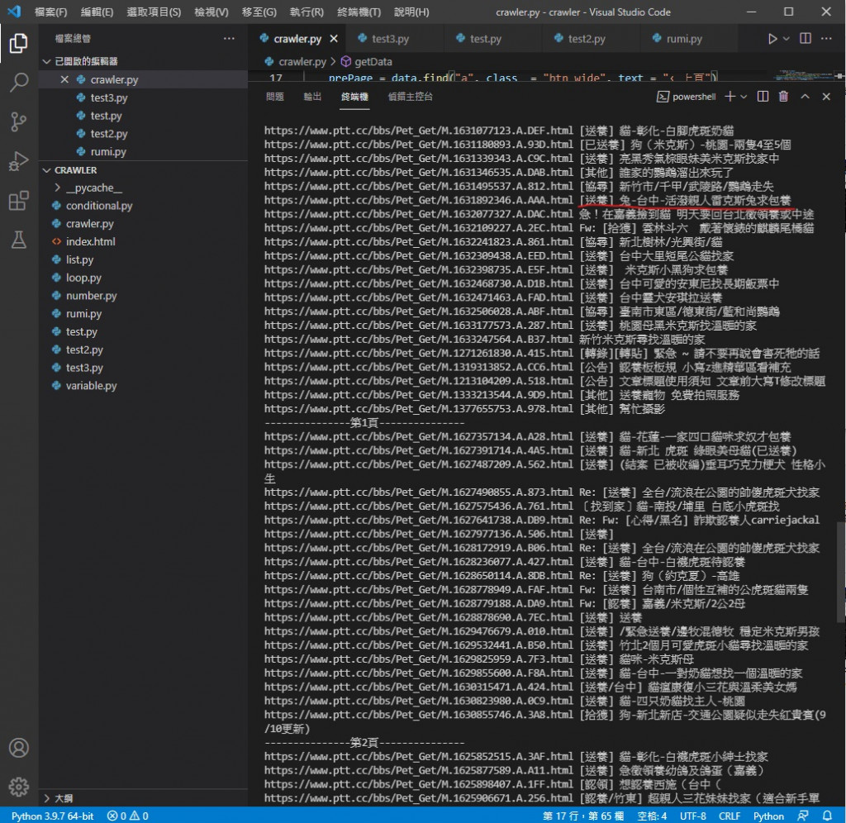Switch to 輸出 panel tab
The width and height of the screenshot is (846, 823).
pos(312,97)
